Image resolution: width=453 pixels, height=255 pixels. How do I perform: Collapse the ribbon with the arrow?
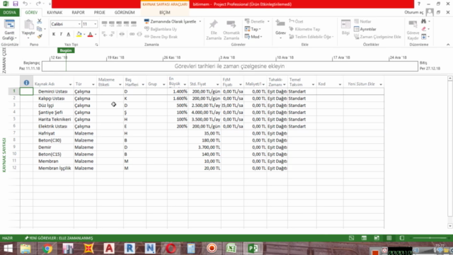448,45
